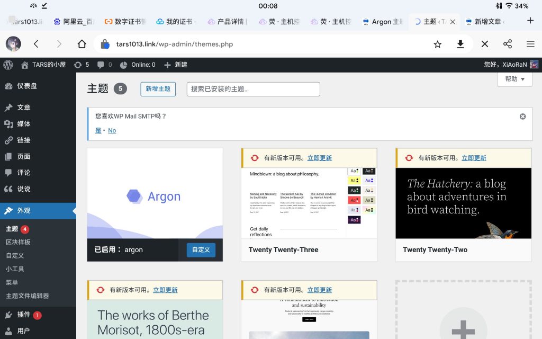This screenshot has width=542, height=339.
Task: Go to 仪表盘 dashboard in sidebar
Action: pos(26,86)
